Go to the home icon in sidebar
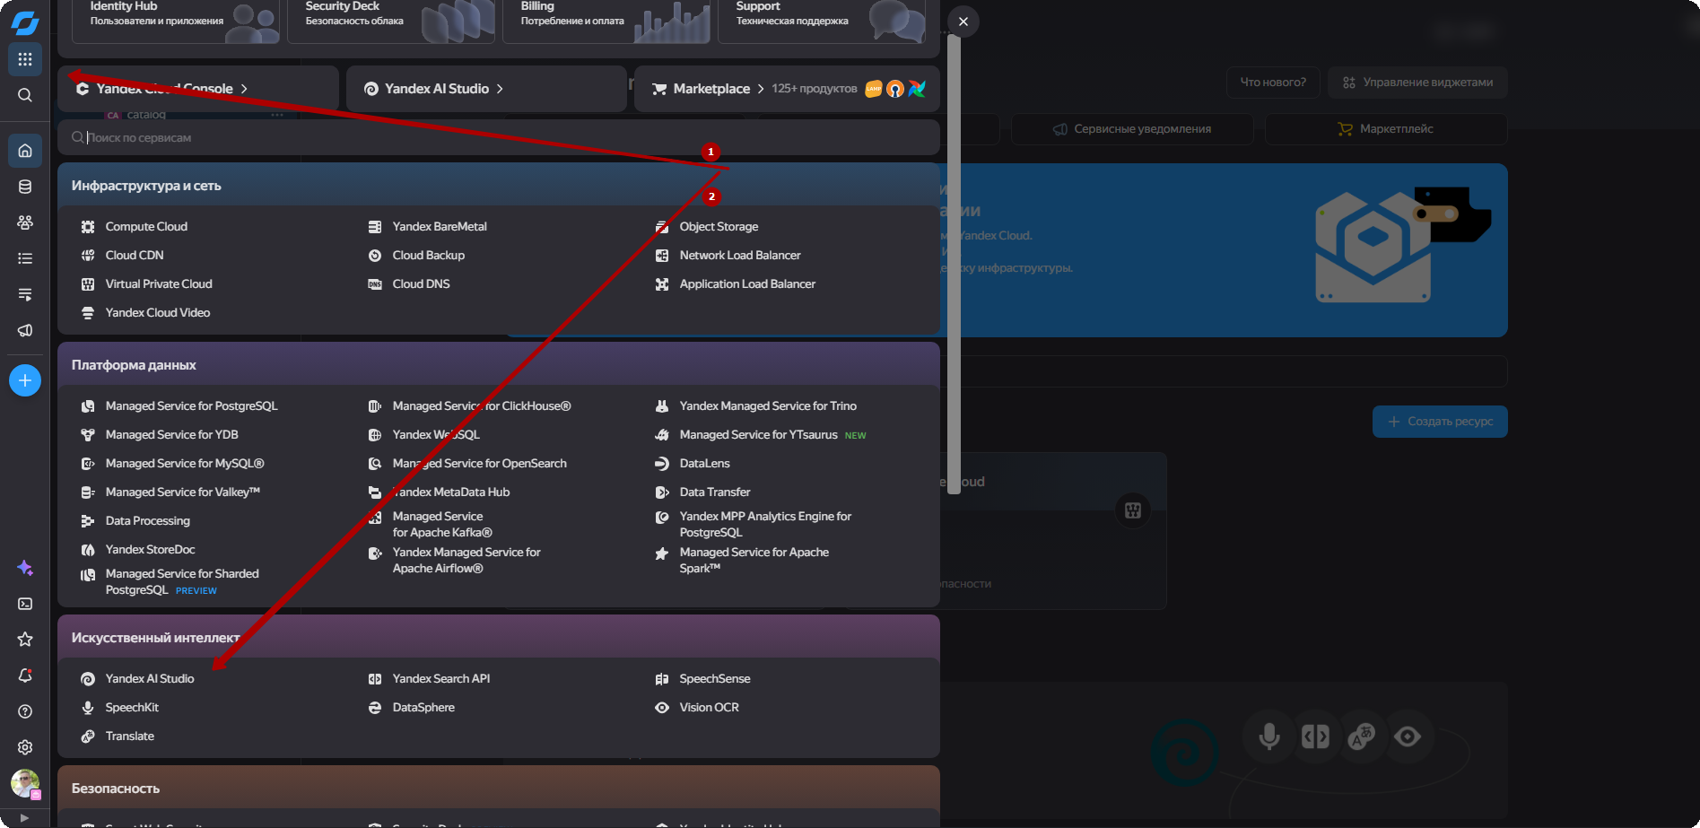 [x=25, y=151]
